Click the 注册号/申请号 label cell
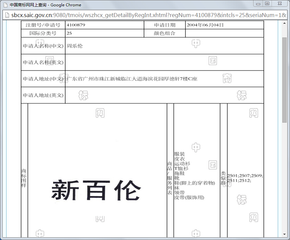Viewport: 290px width, 240px height. [43, 25]
